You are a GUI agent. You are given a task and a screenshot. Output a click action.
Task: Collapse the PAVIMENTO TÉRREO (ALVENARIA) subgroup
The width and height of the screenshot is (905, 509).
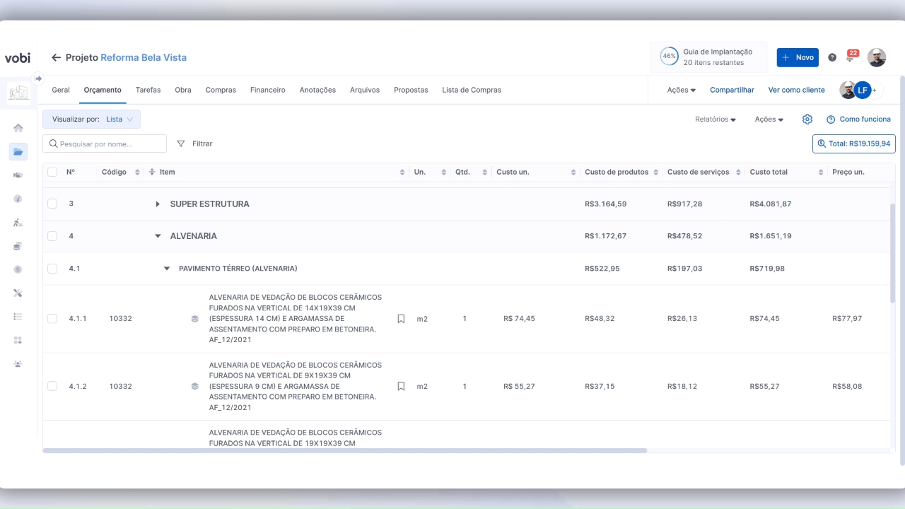click(x=167, y=269)
